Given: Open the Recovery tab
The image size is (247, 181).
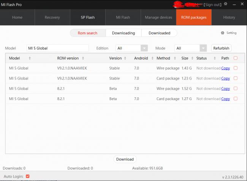Looking at the screenshot, I should click(x=52, y=17).
